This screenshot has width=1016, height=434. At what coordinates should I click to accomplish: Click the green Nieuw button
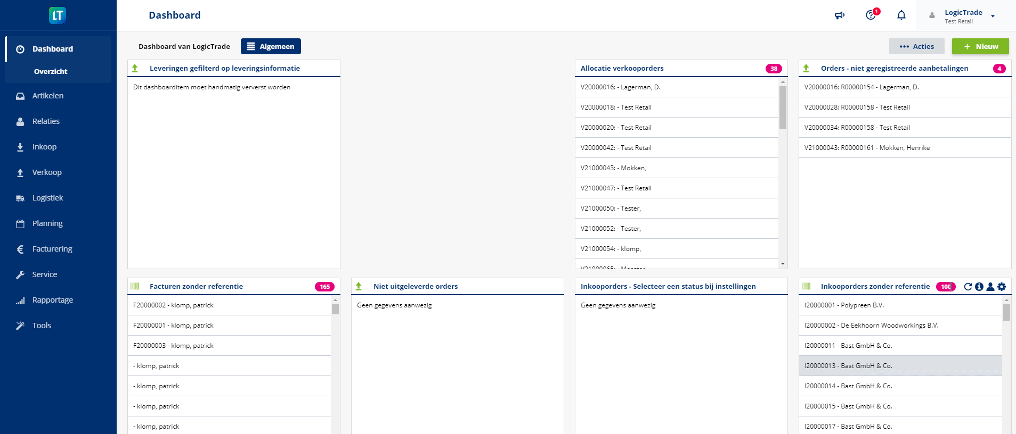[x=980, y=47]
